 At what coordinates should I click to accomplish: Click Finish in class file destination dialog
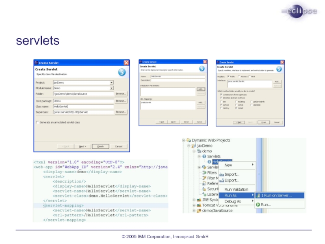[x=100, y=146]
